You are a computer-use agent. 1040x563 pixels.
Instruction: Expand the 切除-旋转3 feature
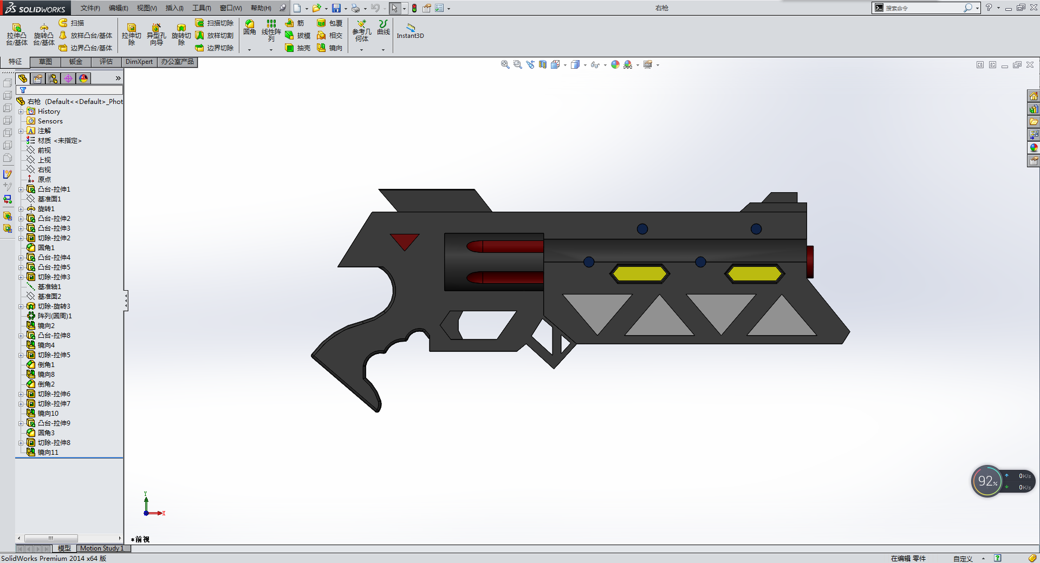21,306
